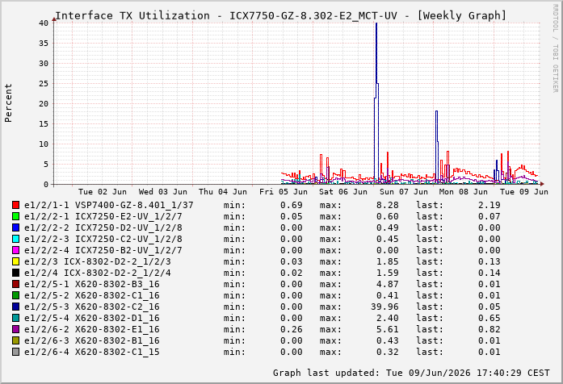Image resolution: width=563 pixels, height=384 pixels.
Task: Click the max value 1.85
Action: pos(388,261)
